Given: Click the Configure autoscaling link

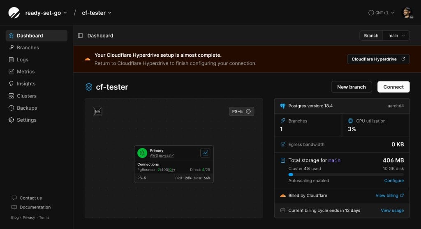Looking at the screenshot, I should pyautogui.click(x=394, y=180).
